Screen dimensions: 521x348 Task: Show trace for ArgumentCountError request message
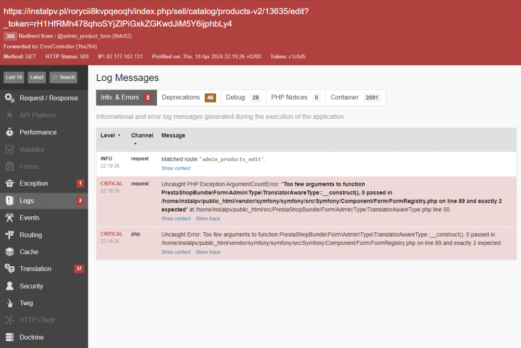point(208,219)
